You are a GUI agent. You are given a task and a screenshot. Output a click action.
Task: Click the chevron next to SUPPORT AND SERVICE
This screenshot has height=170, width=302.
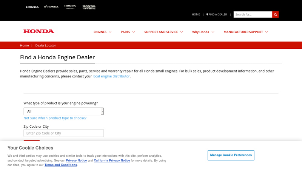[182, 32]
